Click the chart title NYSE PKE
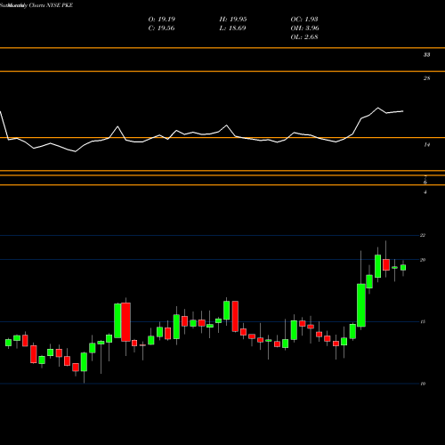445x445 pixels. coord(60,5)
